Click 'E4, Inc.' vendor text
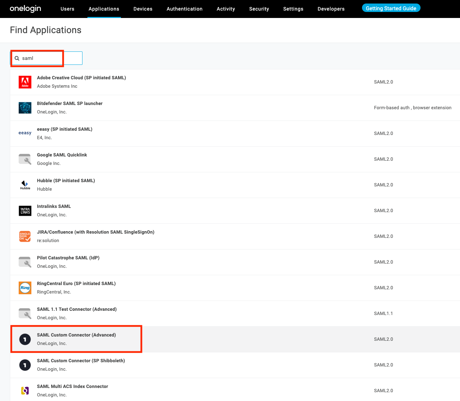The image size is (460, 401). 44,138
